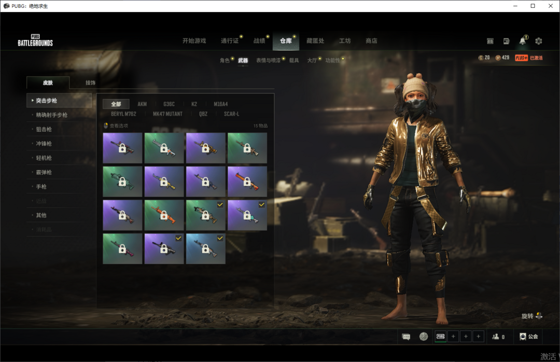Click the 查看选项 label

tap(119, 126)
